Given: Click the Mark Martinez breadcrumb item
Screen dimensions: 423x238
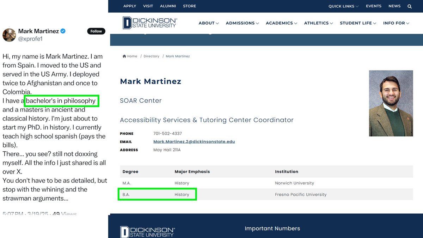Looking at the screenshot, I should (178, 56).
